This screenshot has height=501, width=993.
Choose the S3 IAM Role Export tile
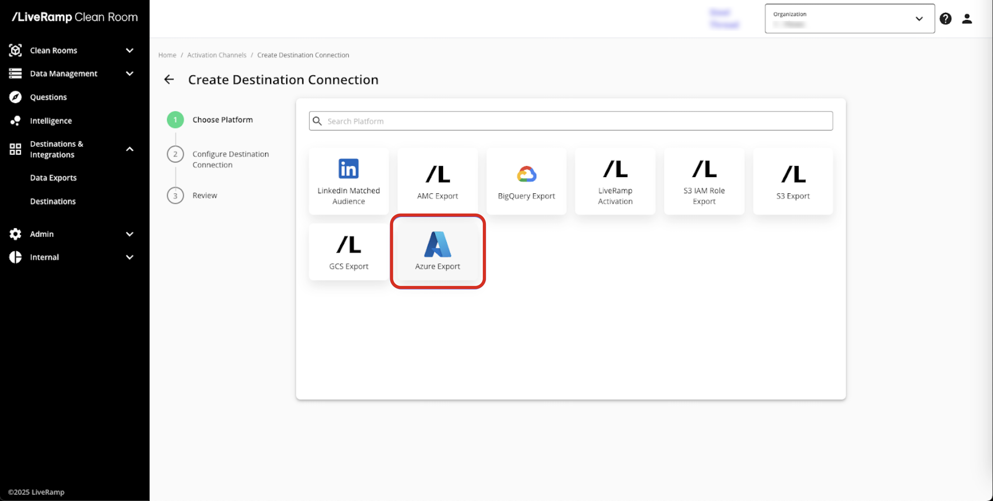[x=704, y=181]
